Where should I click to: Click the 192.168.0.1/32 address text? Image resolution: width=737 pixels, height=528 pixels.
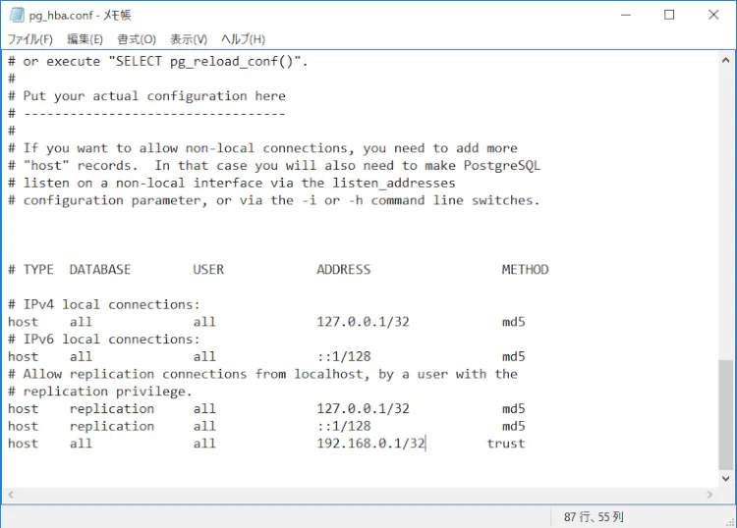click(370, 444)
